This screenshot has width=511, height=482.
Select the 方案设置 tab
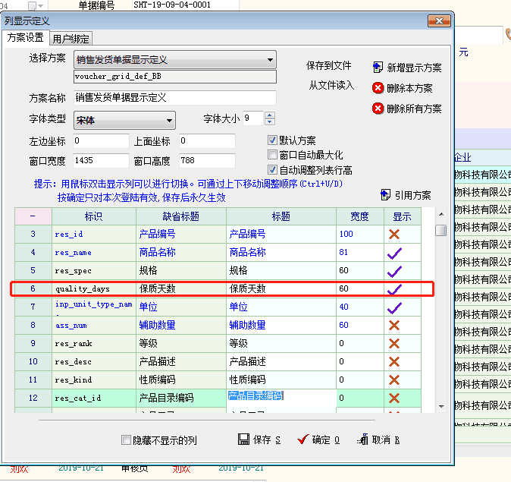click(x=25, y=37)
